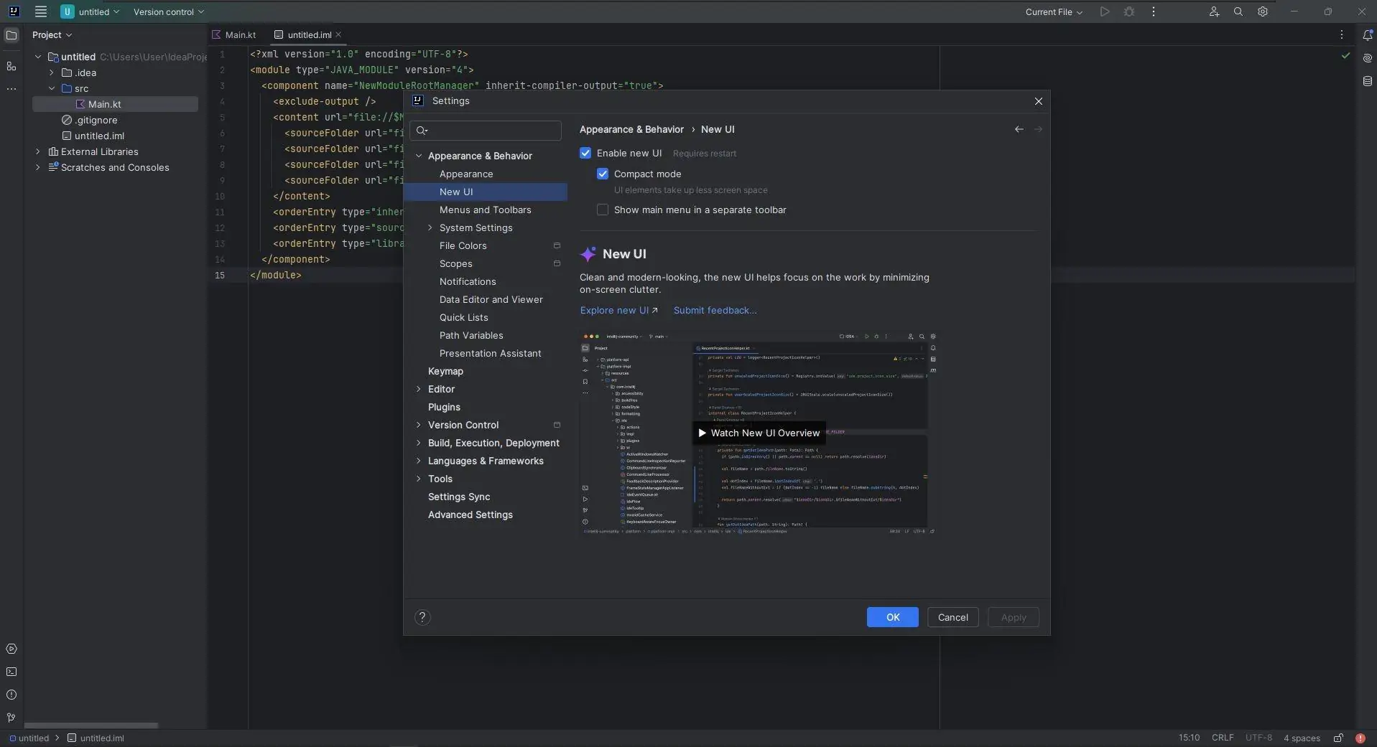Collapse Appearance & Behavior settings group
This screenshot has height=747, width=1377.
pyautogui.click(x=419, y=156)
